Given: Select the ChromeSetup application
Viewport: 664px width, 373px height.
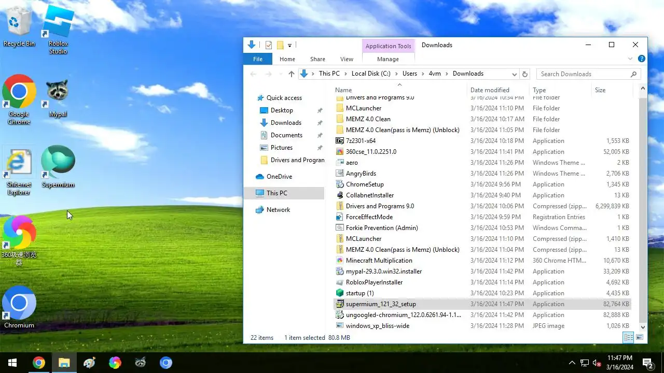Looking at the screenshot, I should pos(482,184).
